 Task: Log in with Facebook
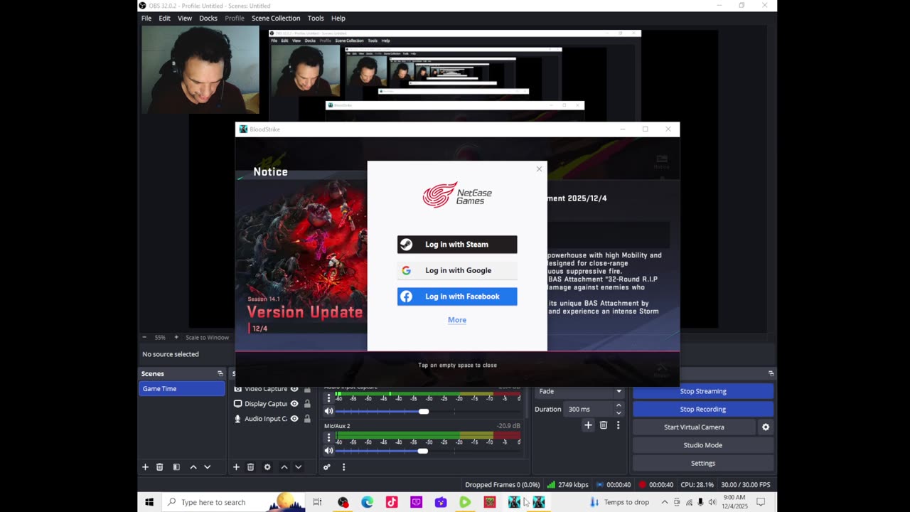tap(457, 297)
